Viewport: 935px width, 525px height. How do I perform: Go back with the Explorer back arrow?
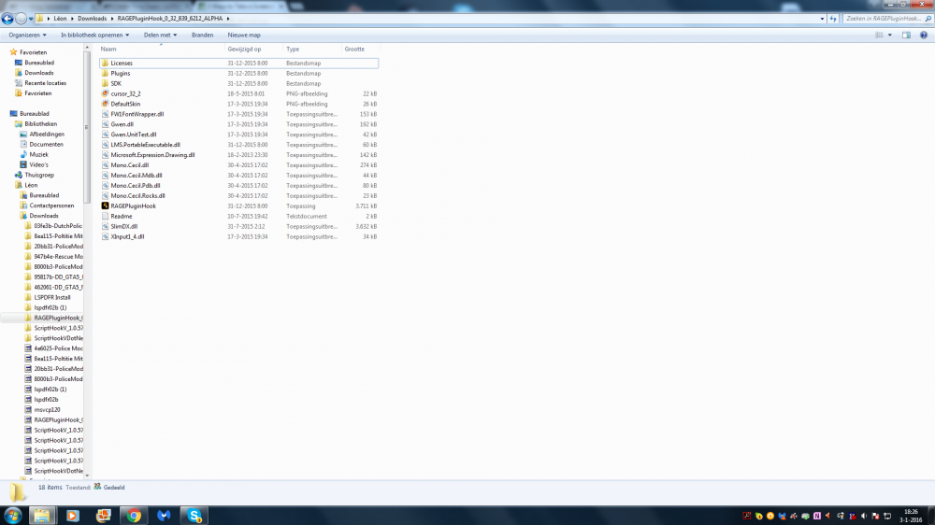[7, 19]
